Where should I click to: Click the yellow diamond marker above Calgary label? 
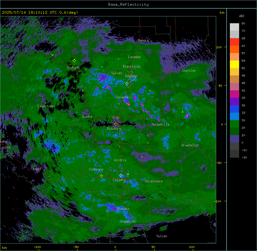121,176
